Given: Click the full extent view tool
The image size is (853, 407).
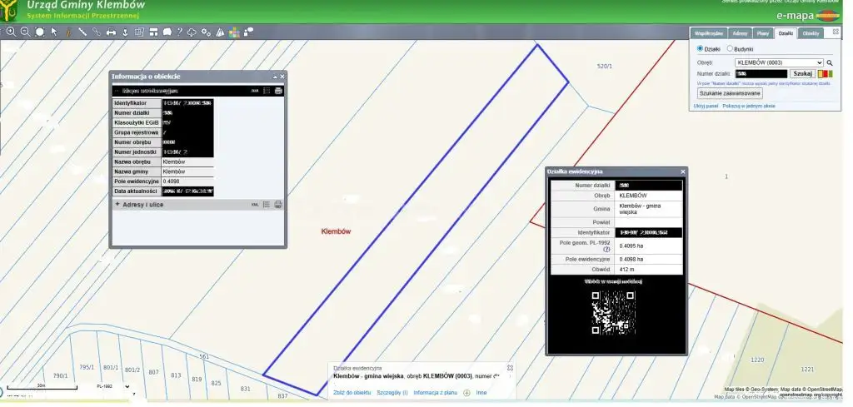Looking at the screenshot, I should 39,32.
